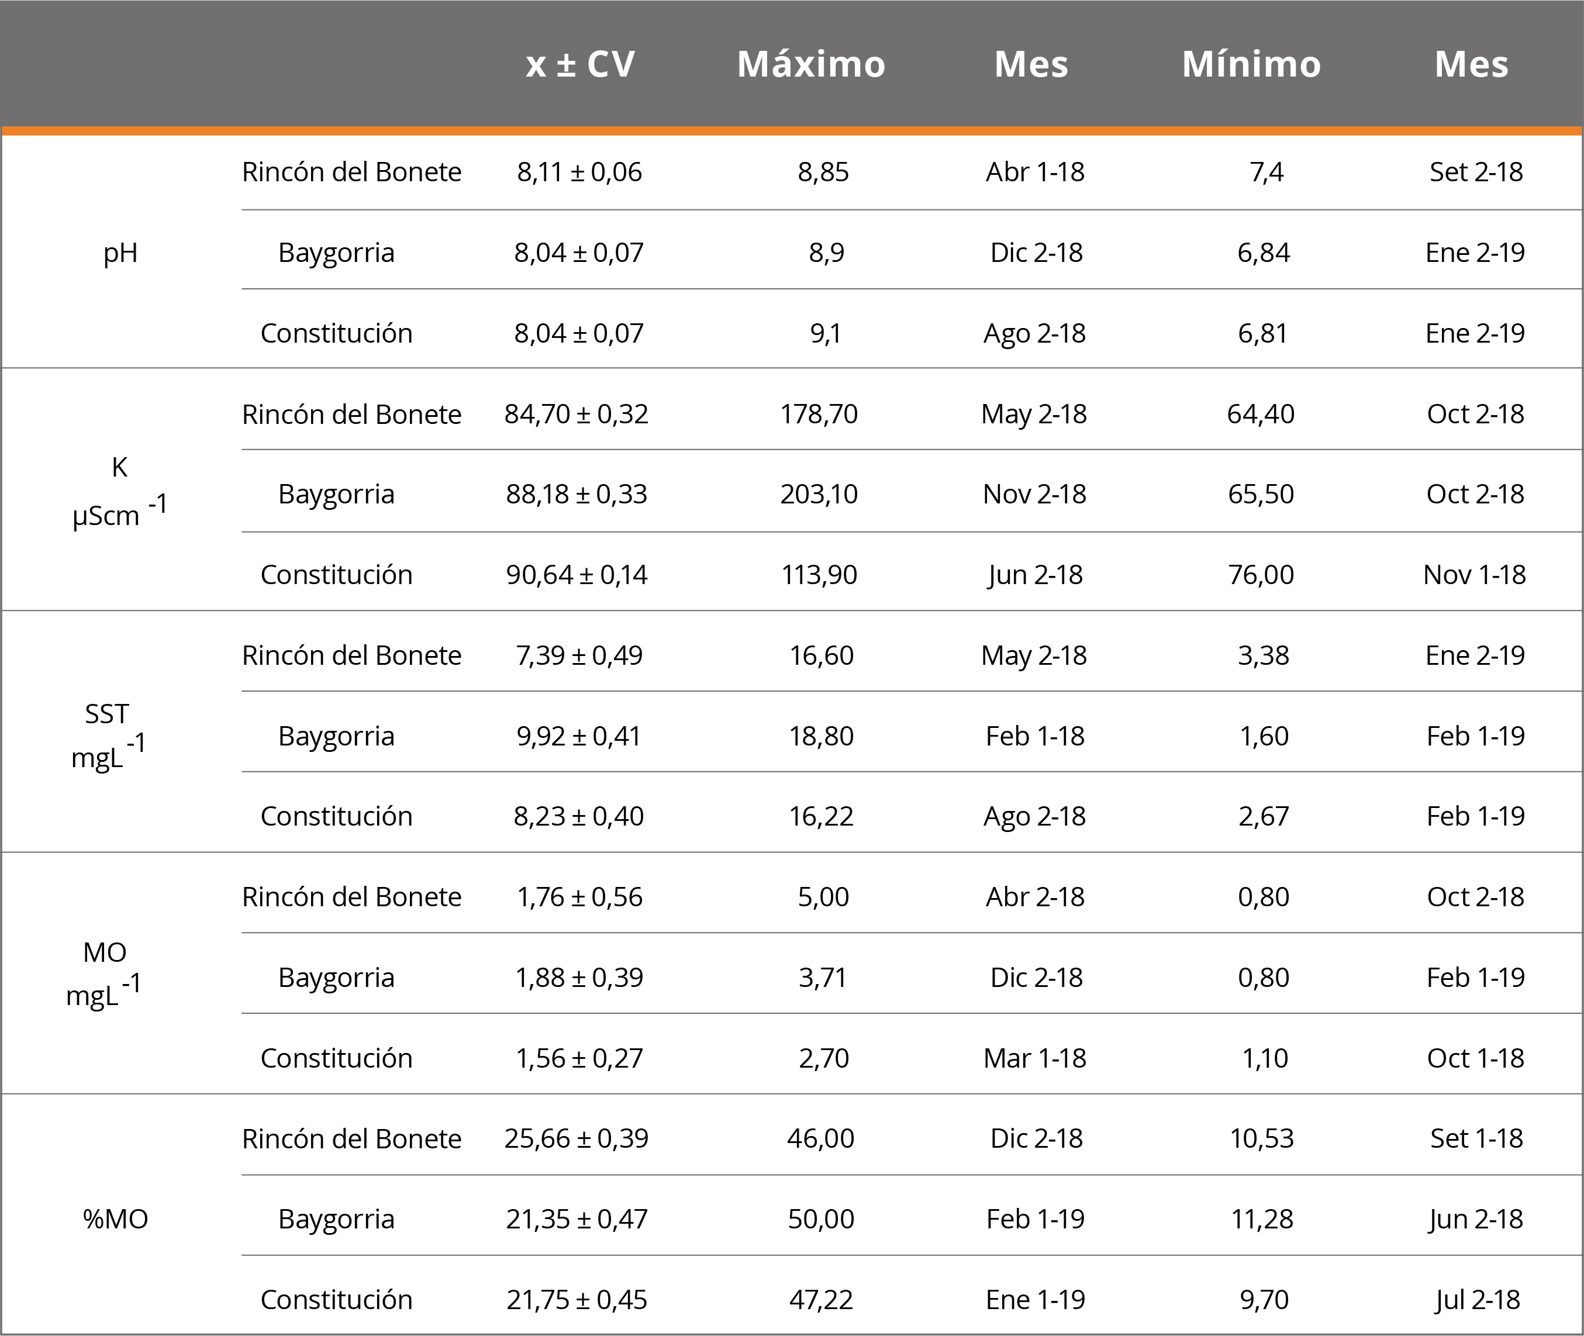Click the 1,60 SST minimum value
Screen dimensions: 1584x1336
1264,736
